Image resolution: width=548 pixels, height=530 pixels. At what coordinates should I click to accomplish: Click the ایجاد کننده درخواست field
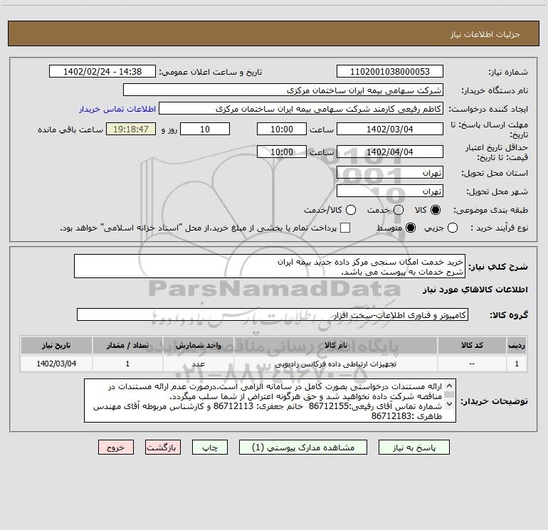pos(301,109)
